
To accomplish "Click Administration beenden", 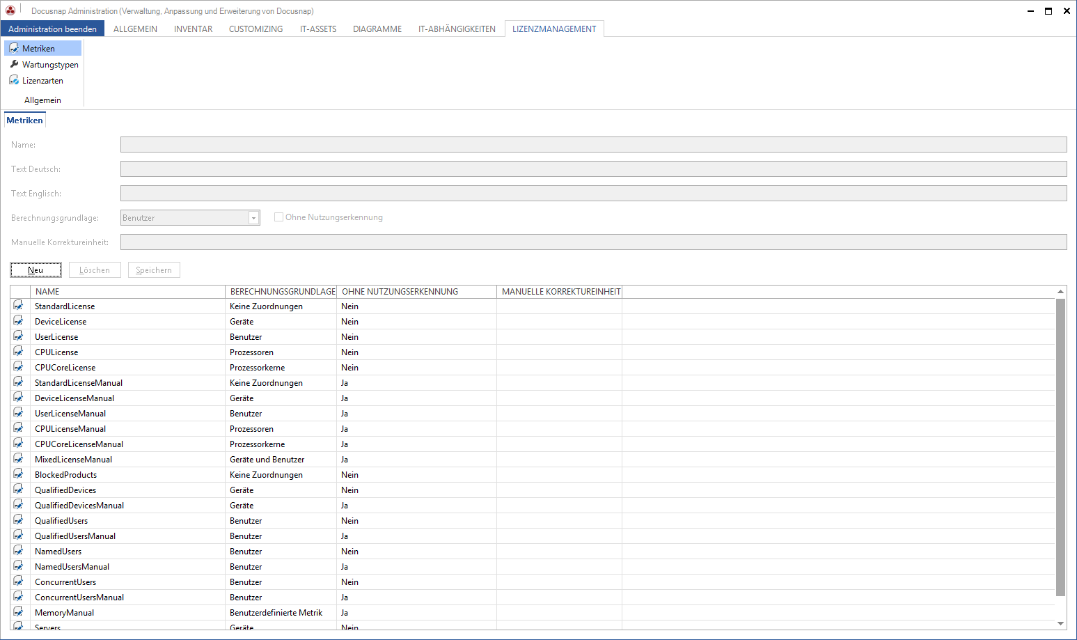I will click(52, 29).
